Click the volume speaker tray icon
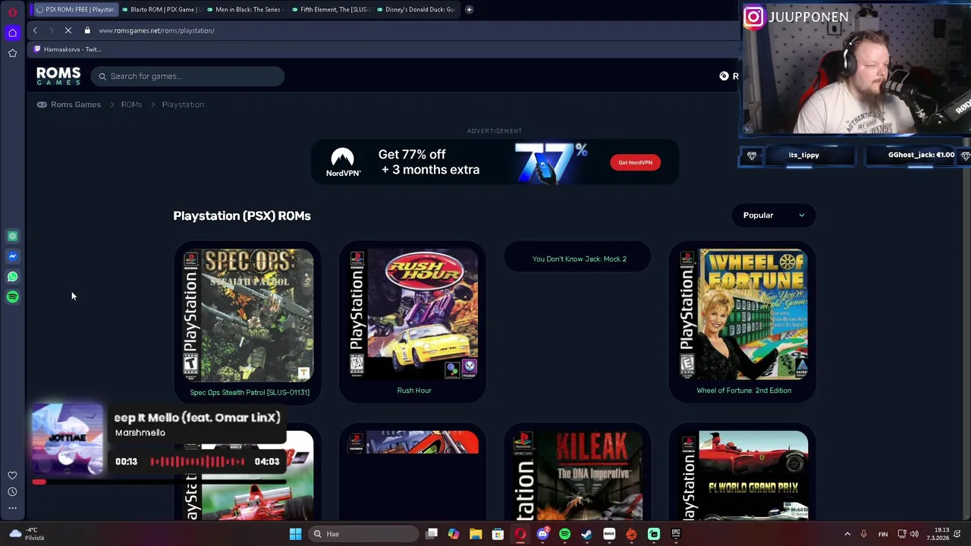Screen dimensions: 971x546 tap(914, 534)
